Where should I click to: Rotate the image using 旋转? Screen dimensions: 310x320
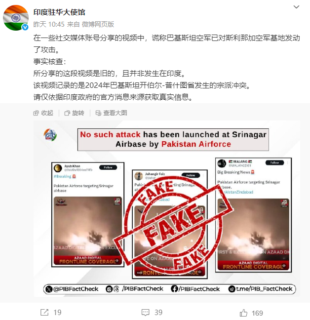(x=74, y=113)
